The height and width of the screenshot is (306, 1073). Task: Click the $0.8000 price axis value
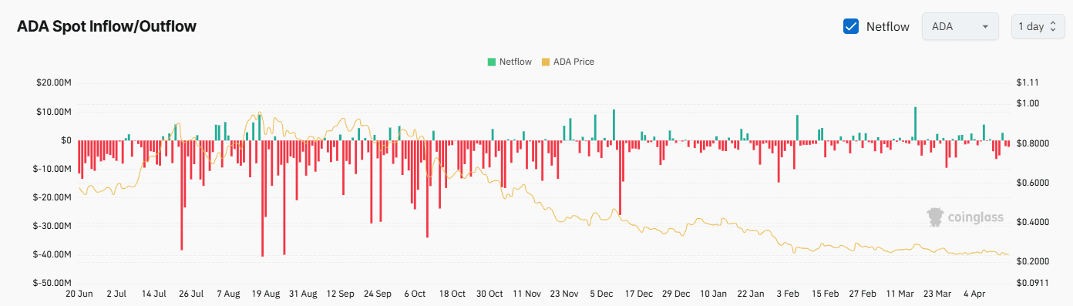click(1032, 143)
